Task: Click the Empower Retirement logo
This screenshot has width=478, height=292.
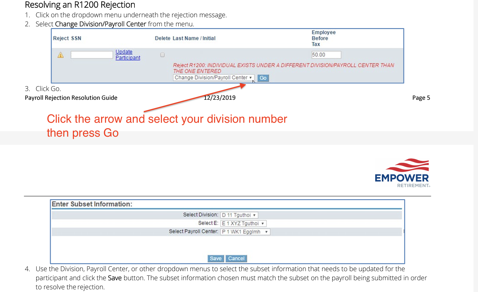Action: point(402,173)
